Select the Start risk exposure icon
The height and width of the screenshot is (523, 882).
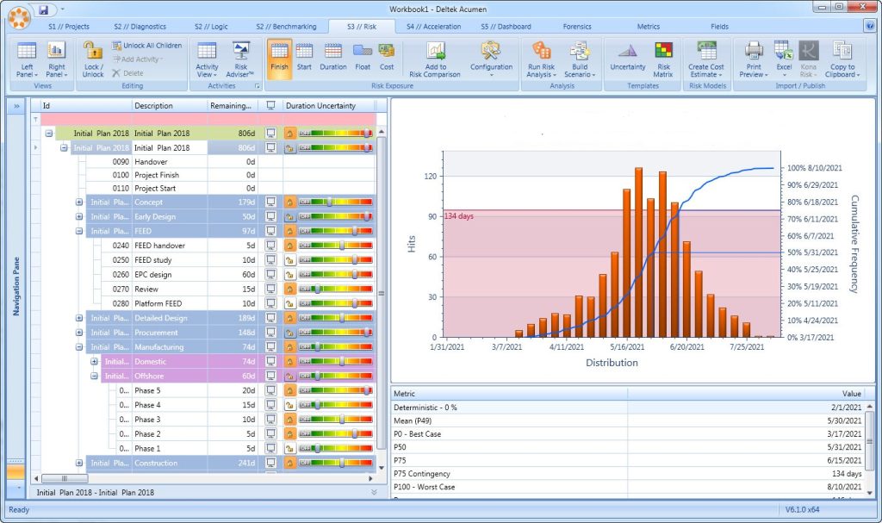[x=304, y=56]
